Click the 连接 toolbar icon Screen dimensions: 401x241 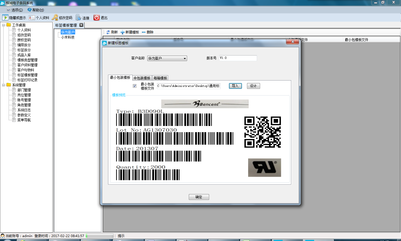79,17
